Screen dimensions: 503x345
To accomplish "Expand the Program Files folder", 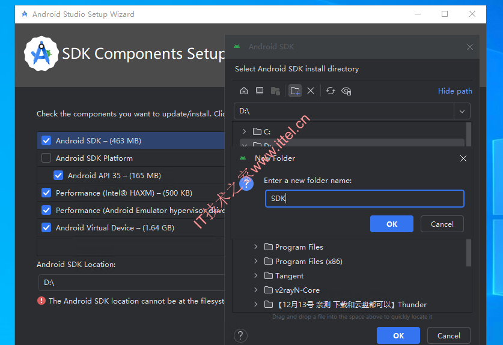I will click(255, 247).
